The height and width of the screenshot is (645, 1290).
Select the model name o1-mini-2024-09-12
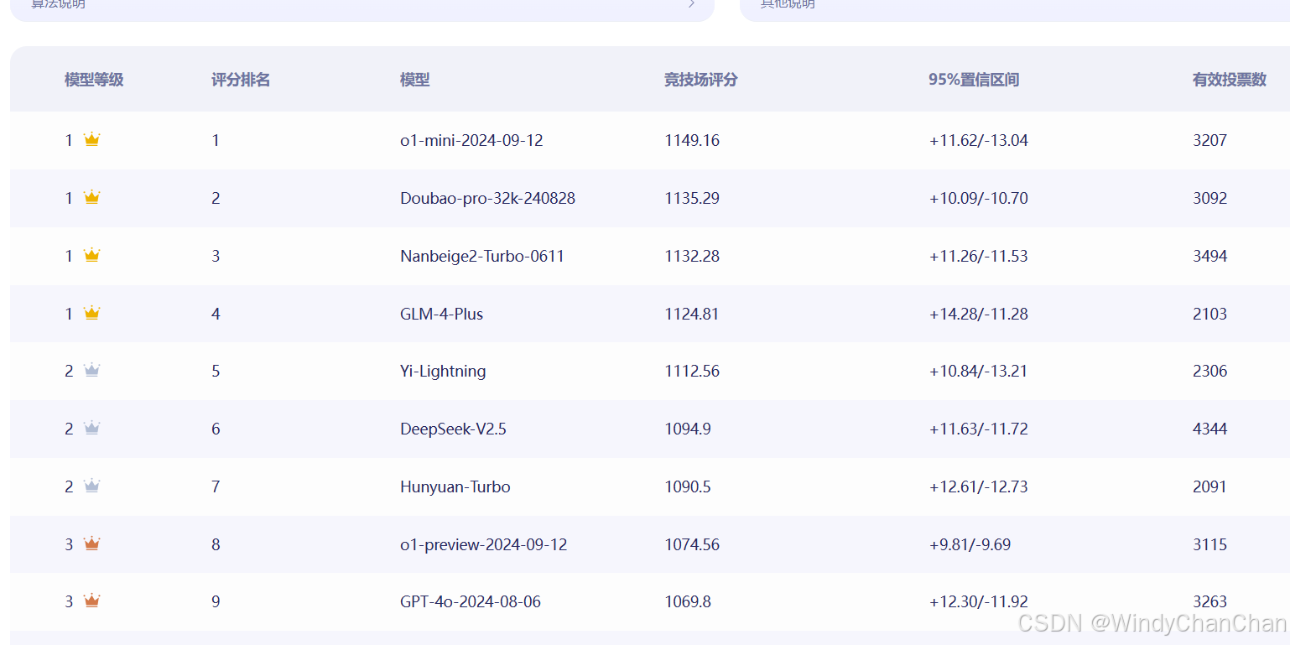[471, 140]
